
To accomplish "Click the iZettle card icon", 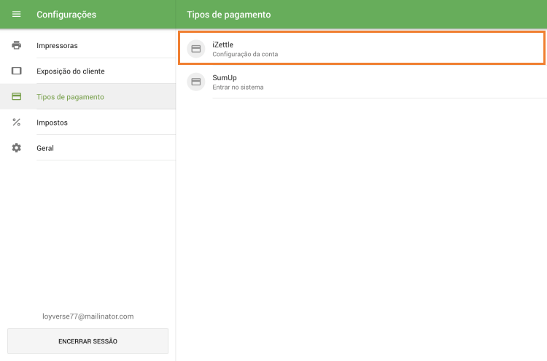I will click(195, 49).
